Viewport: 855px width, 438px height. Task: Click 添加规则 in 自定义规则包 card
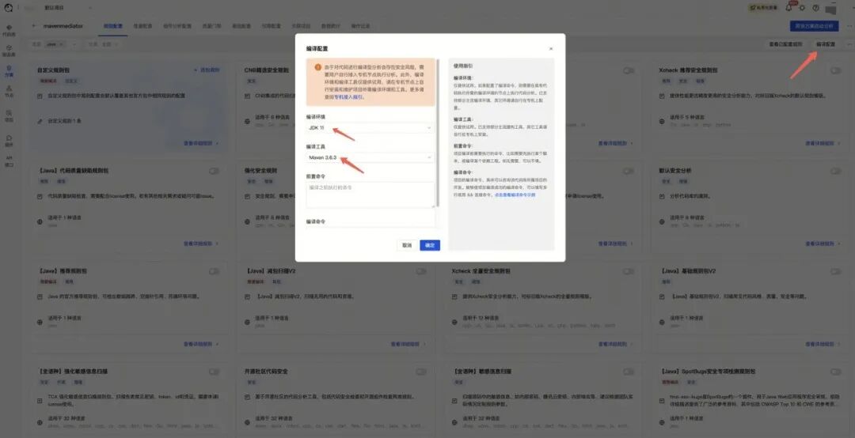(x=207, y=70)
